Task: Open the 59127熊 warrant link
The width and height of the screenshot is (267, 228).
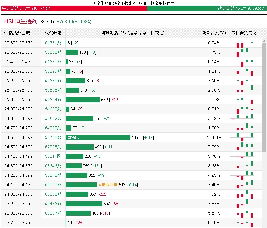Action: click(x=53, y=185)
